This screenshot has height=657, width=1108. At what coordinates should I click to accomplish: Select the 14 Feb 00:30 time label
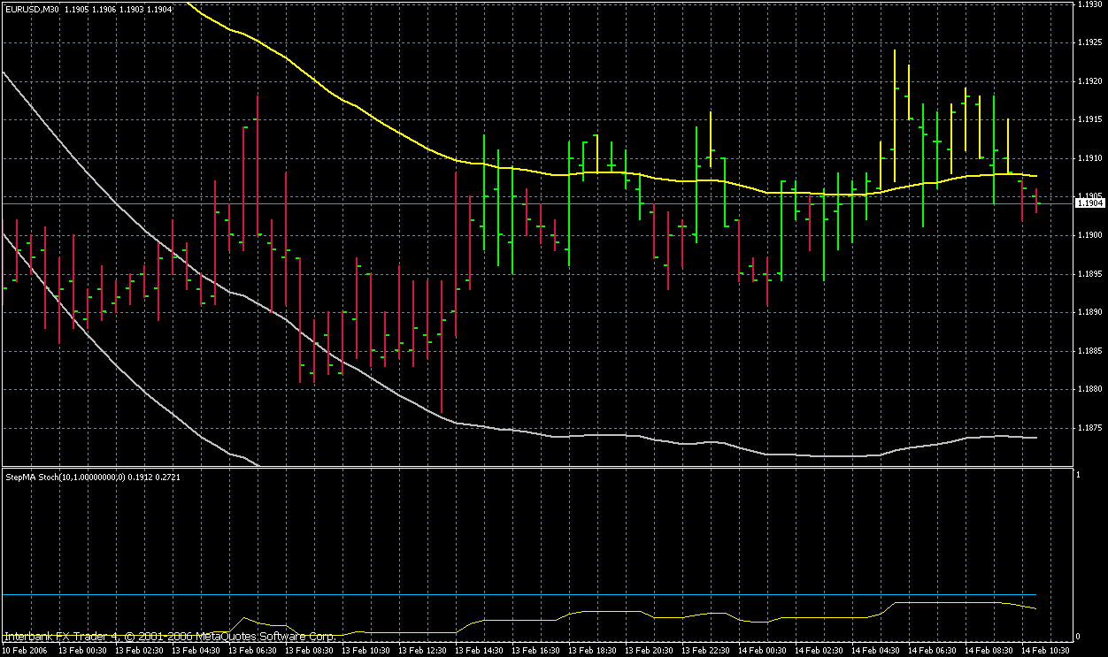(764, 650)
